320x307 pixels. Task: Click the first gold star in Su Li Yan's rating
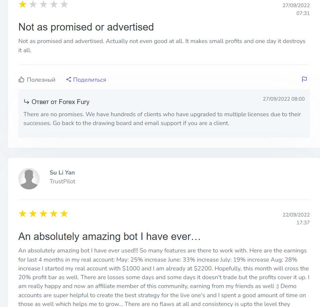22,214
